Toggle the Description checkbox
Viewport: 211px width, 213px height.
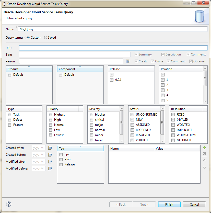click(163, 54)
